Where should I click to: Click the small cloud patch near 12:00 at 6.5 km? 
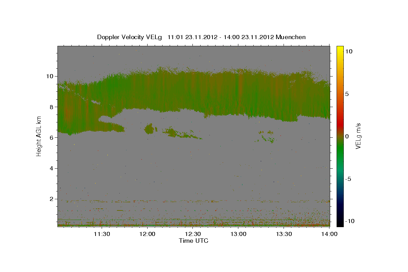pos(149,129)
